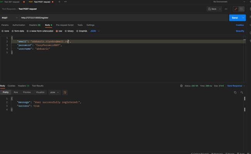Switch to edit mode pencil icon
The height and width of the screenshot is (154, 251).
(x=236, y=9)
